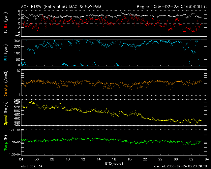Click the '440' speed tick label

(17, 122)
